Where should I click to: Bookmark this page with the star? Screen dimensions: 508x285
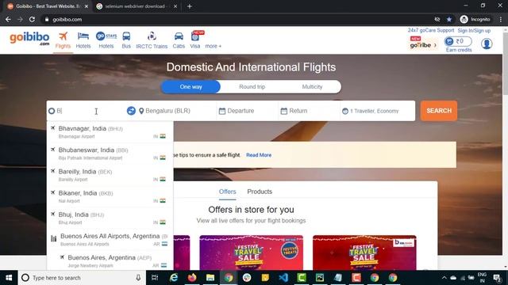449,19
